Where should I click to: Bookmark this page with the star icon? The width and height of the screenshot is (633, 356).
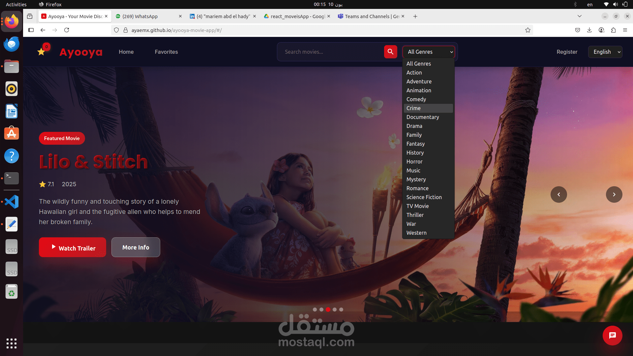pos(527,30)
